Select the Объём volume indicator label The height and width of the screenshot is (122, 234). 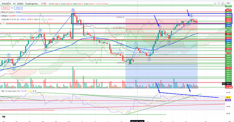point(5,16)
